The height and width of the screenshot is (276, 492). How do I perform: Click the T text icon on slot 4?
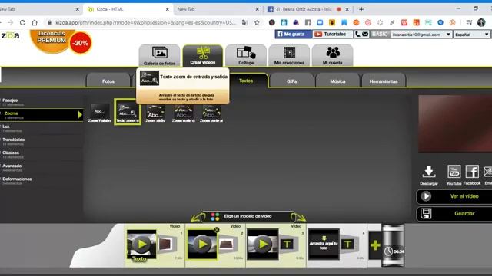pos(347,244)
